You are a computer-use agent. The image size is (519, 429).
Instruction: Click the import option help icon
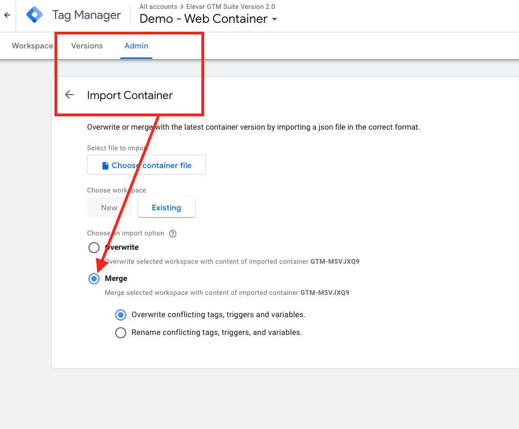click(x=172, y=234)
